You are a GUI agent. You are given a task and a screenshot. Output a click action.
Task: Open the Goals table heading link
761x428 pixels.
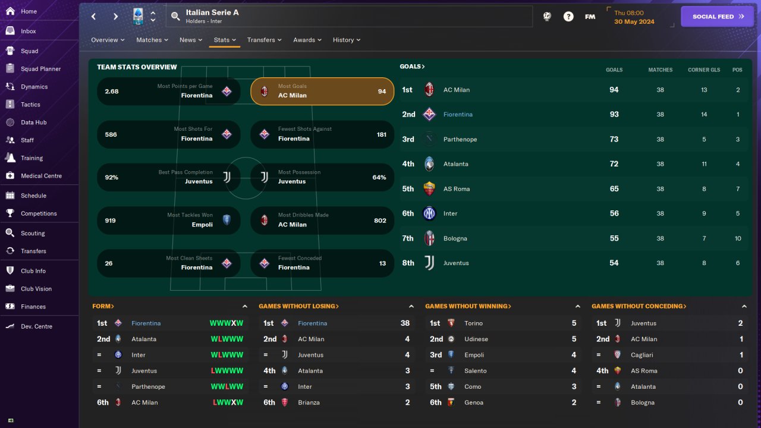point(412,67)
